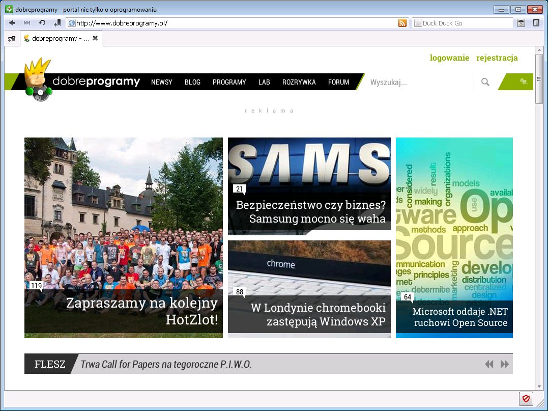Image resolution: width=548 pixels, height=411 pixels.
Task: Open the ROZRYWKA menu item
Action: [x=299, y=82]
